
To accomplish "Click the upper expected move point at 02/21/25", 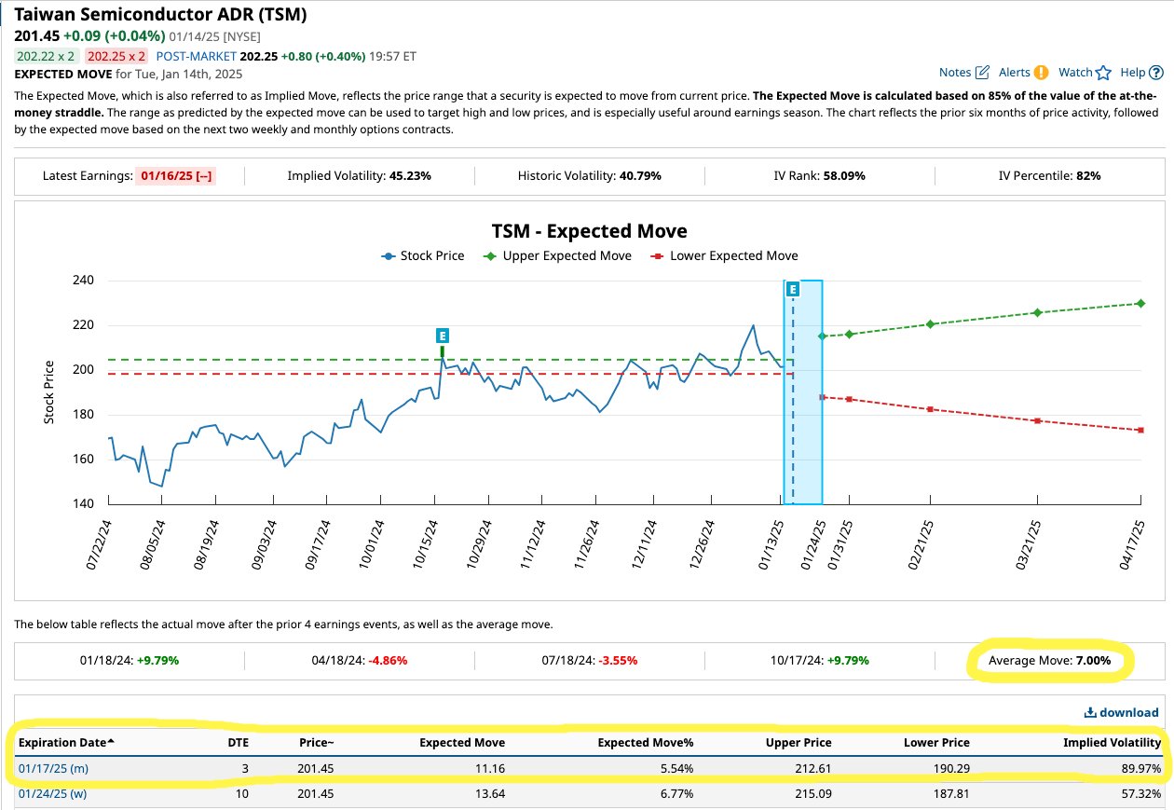I will (x=930, y=324).
